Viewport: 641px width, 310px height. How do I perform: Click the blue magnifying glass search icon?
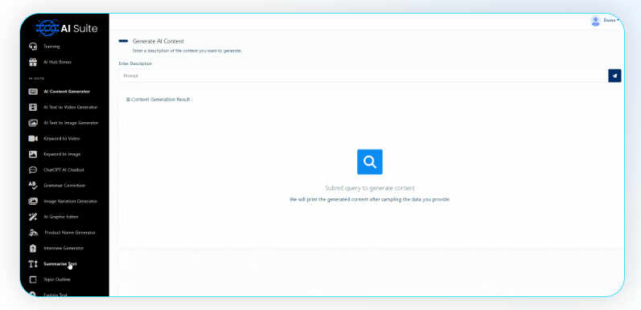tap(369, 161)
